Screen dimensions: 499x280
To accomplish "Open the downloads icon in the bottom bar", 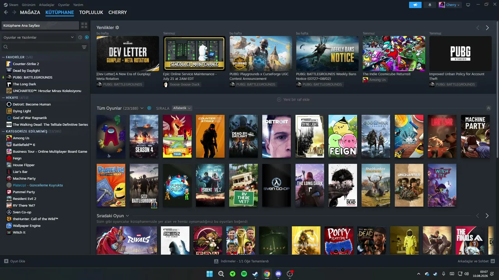I will 216,261.
